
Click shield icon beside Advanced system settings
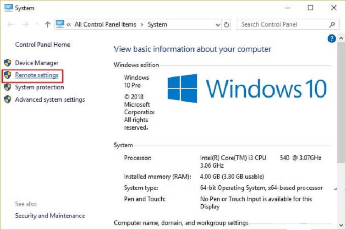[x=7, y=99]
